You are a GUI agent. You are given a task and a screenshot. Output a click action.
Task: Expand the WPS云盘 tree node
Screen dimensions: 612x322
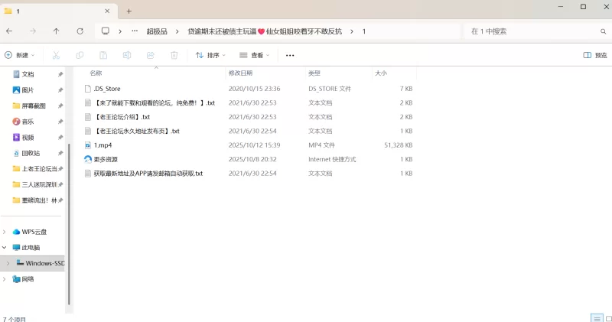(x=5, y=232)
